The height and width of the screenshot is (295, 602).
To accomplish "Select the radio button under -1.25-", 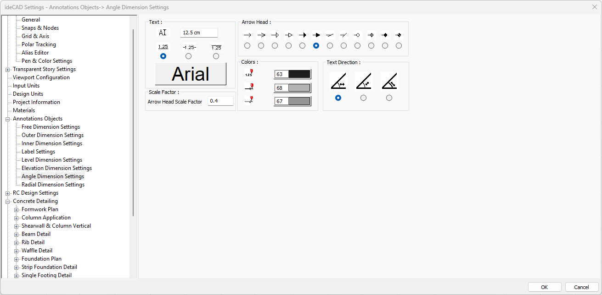I will [189, 56].
